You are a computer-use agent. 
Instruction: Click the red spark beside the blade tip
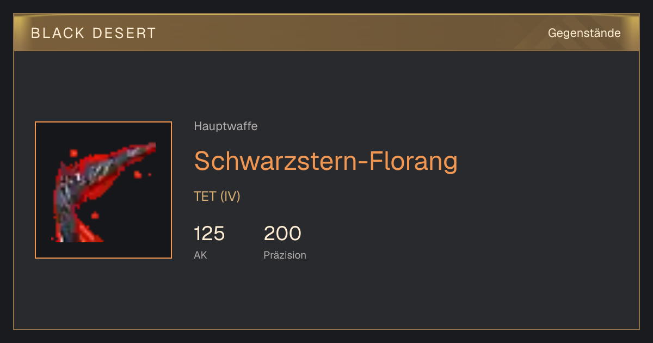coord(138,174)
